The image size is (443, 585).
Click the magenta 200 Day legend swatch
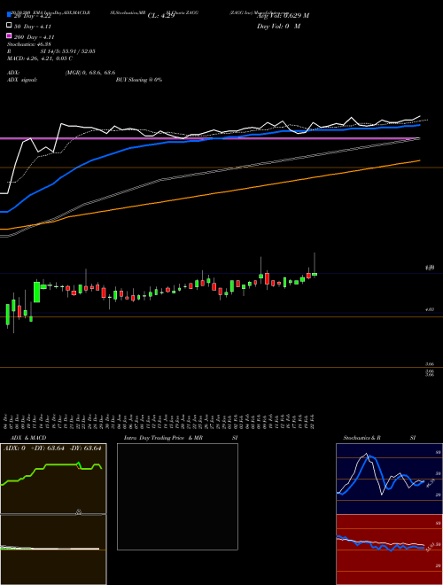click(10, 35)
